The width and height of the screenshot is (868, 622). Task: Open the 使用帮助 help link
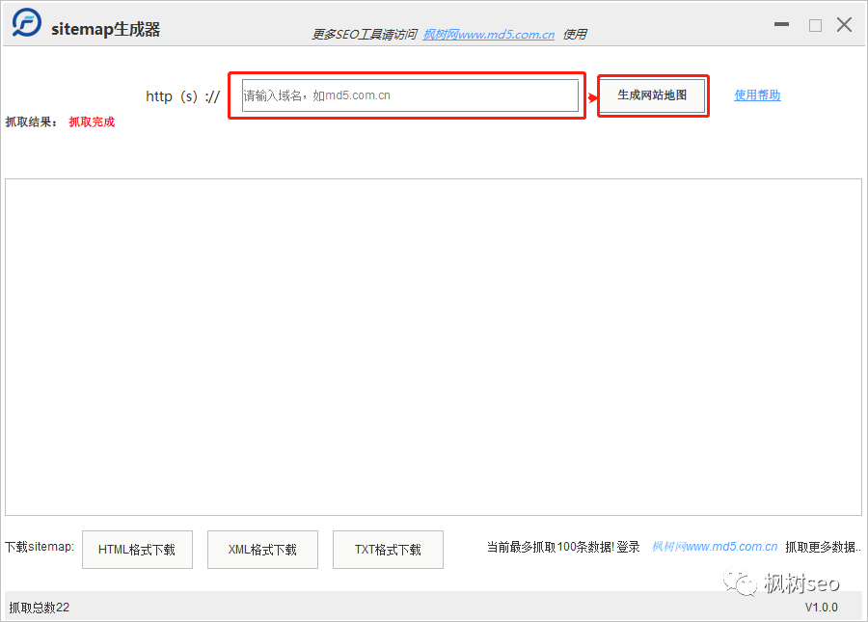pos(757,95)
